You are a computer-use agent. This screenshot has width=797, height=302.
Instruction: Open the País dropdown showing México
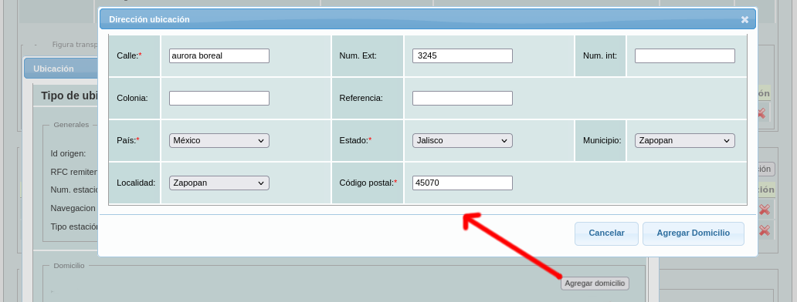pos(219,140)
